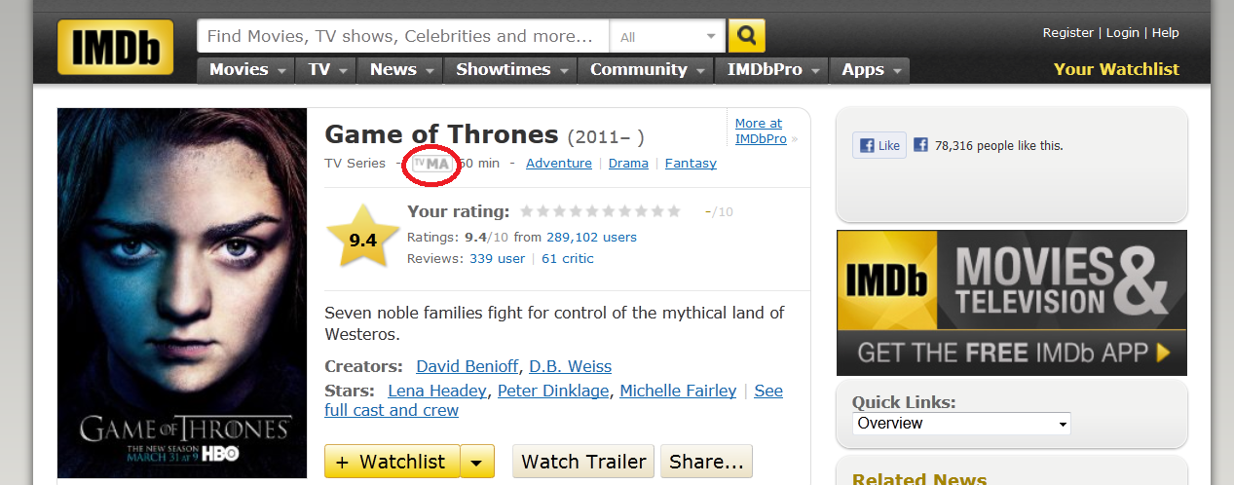This screenshot has height=485, width=1234.
Task: Click the 9.4 gold star rating
Action: pos(362,239)
